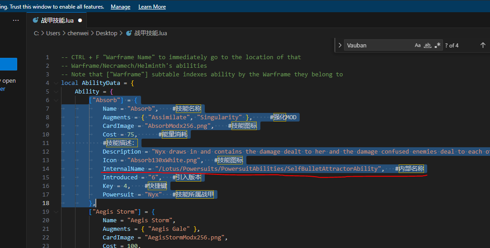Screen dimensions: 490x248
Task: Open the chenwei breadcrumb segment
Action: [79, 33]
